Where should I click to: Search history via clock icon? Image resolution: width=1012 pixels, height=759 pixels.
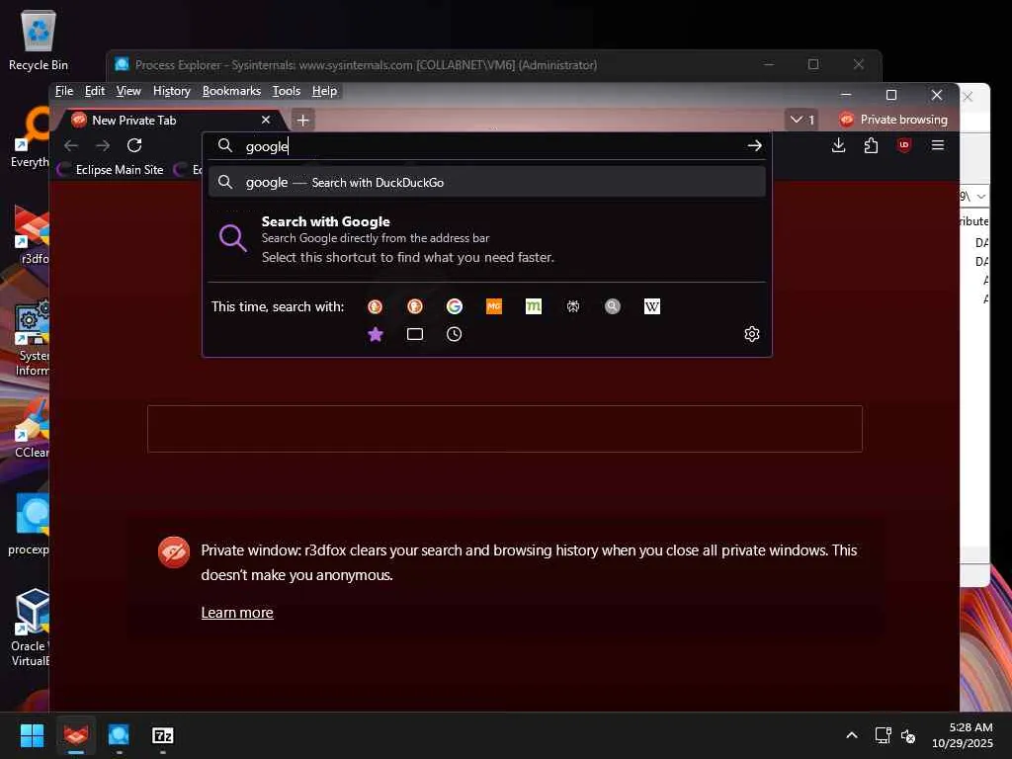(x=455, y=334)
